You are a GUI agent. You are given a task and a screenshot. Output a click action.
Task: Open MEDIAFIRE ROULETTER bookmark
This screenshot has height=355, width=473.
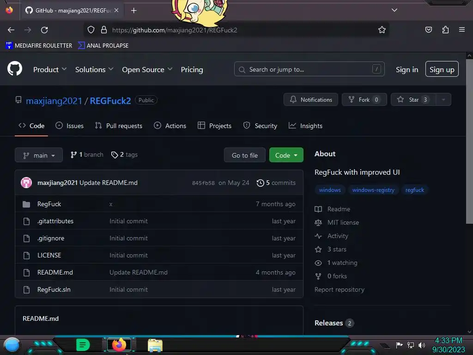pos(39,46)
